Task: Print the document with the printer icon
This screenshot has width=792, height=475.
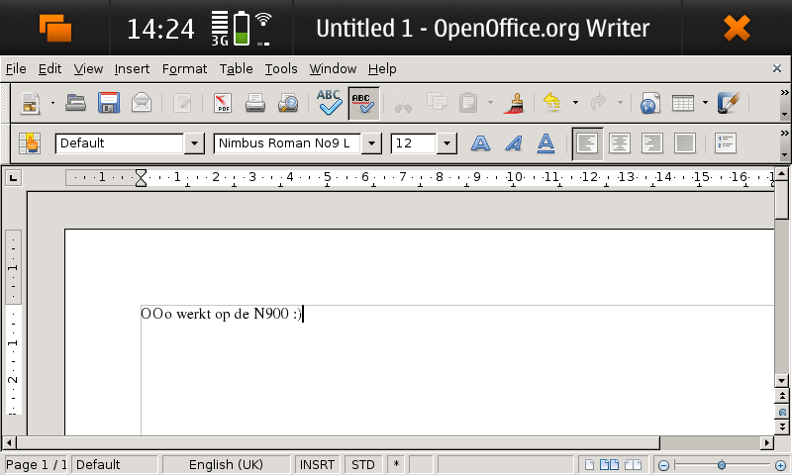Action: pyautogui.click(x=255, y=103)
